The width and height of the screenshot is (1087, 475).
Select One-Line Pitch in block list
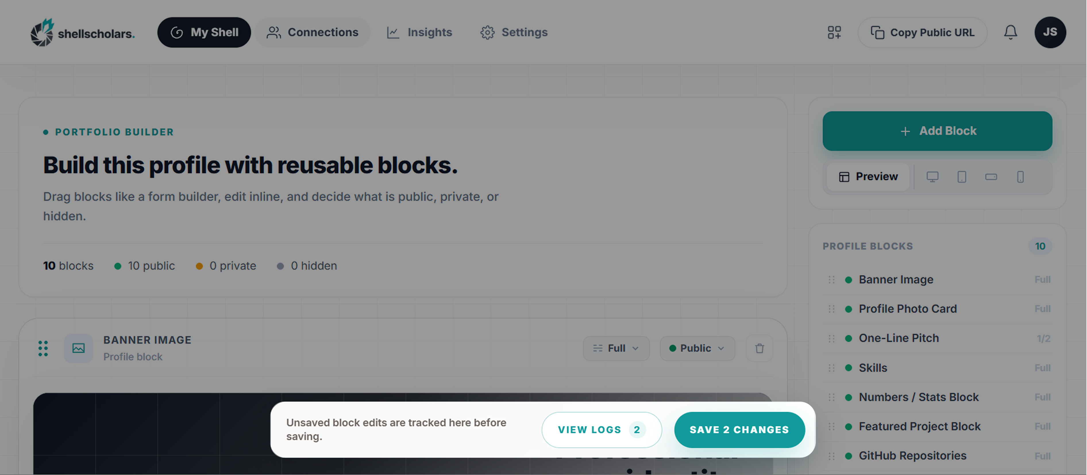click(x=937, y=338)
